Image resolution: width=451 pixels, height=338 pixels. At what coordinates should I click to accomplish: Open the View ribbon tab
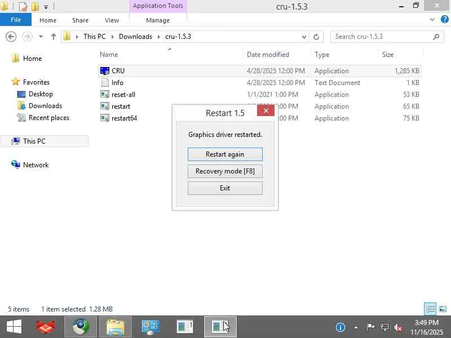click(112, 20)
